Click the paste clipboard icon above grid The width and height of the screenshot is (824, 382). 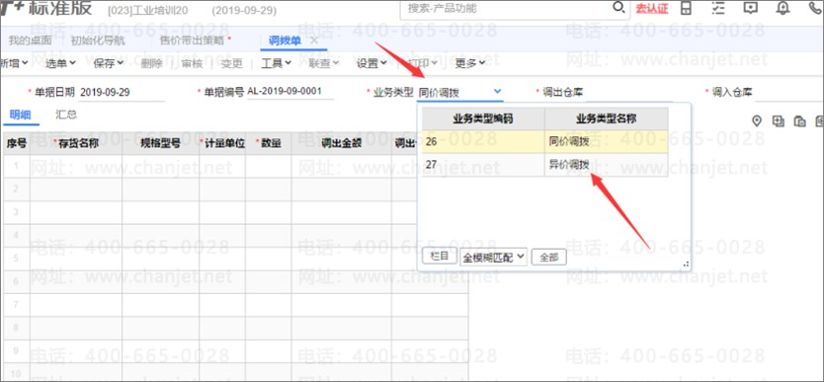click(x=800, y=121)
